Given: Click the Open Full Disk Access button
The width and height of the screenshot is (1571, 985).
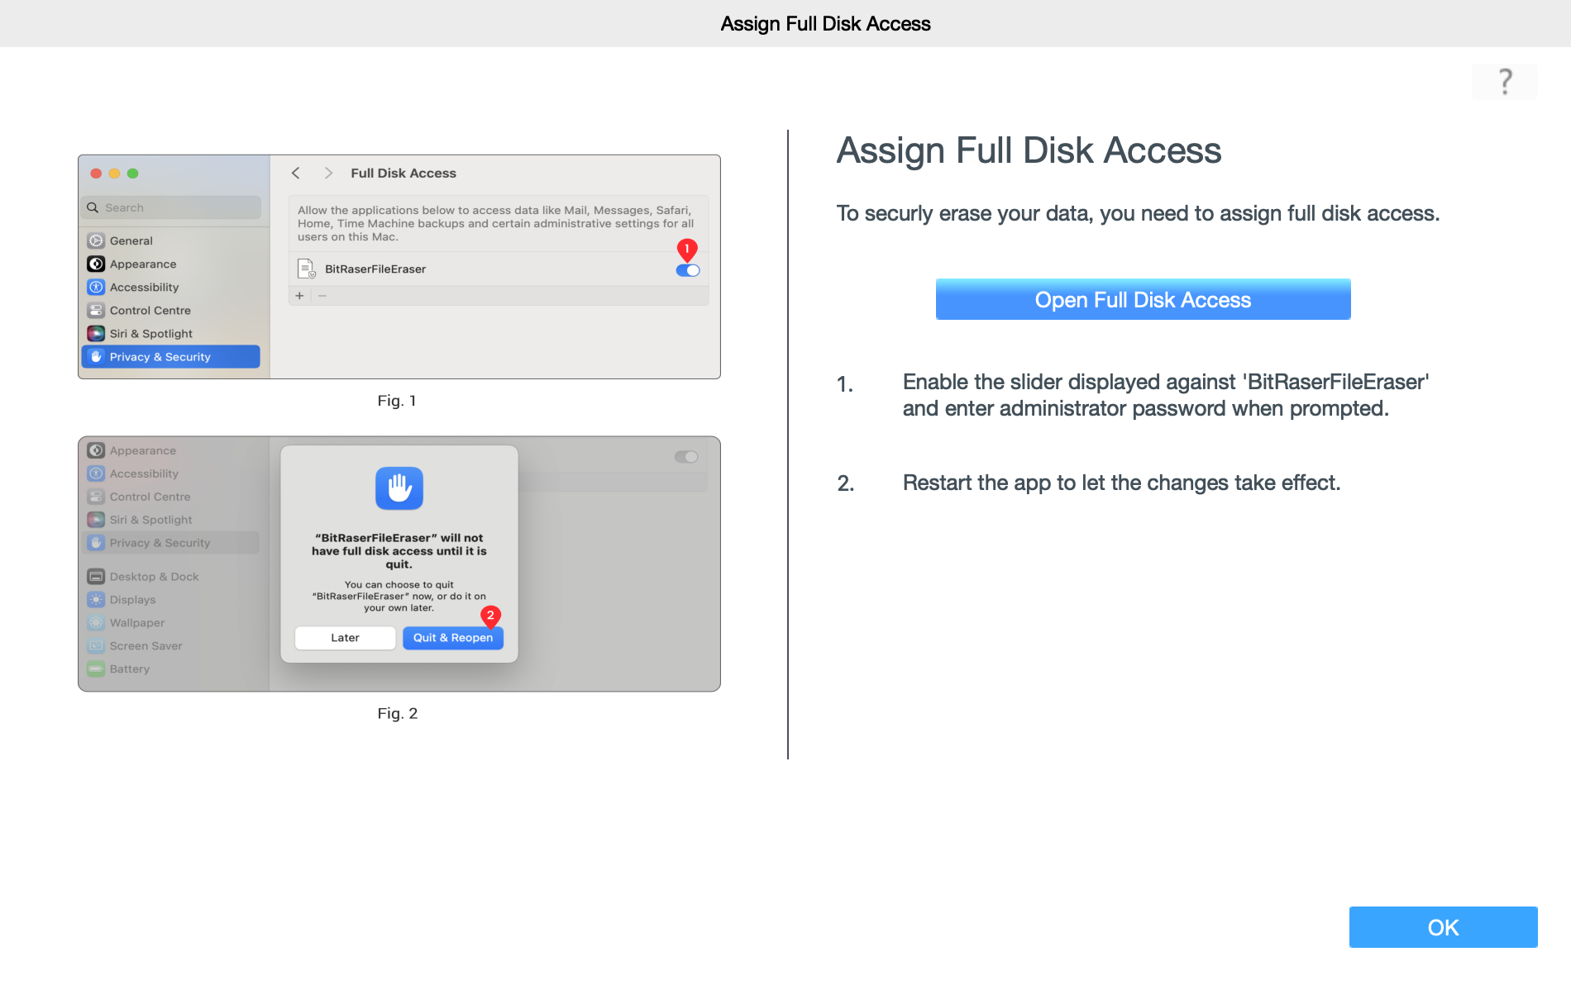Looking at the screenshot, I should click(x=1143, y=299).
